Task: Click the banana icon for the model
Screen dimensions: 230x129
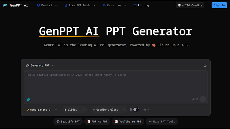Action: point(28,110)
